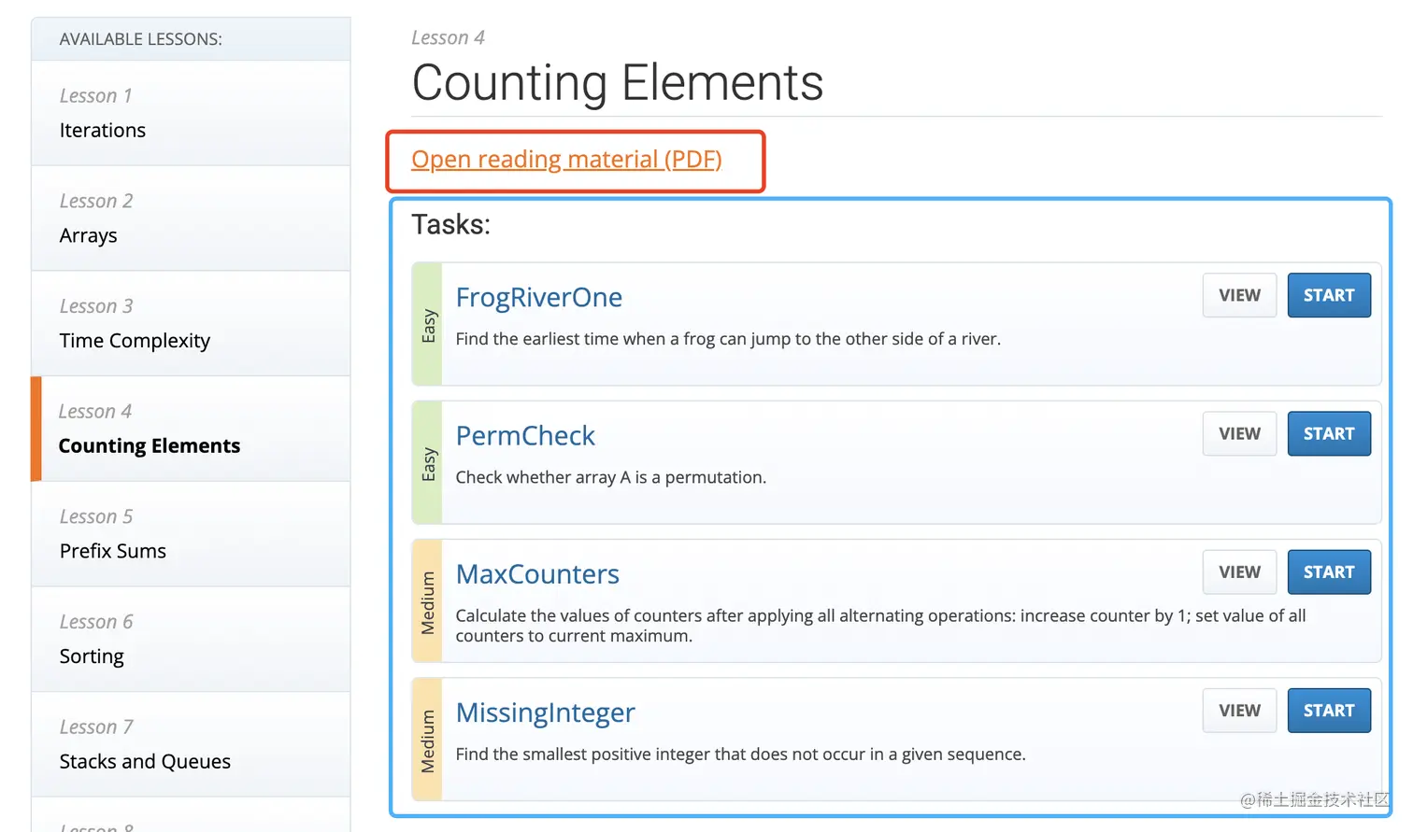Screen dimensions: 1413x832
Task: Go to Lesson 5 Prefix Sums
Action: (191, 534)
